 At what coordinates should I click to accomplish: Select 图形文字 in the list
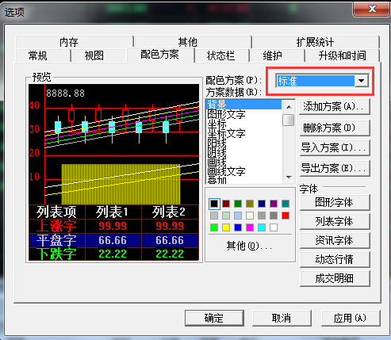[226, 114]
